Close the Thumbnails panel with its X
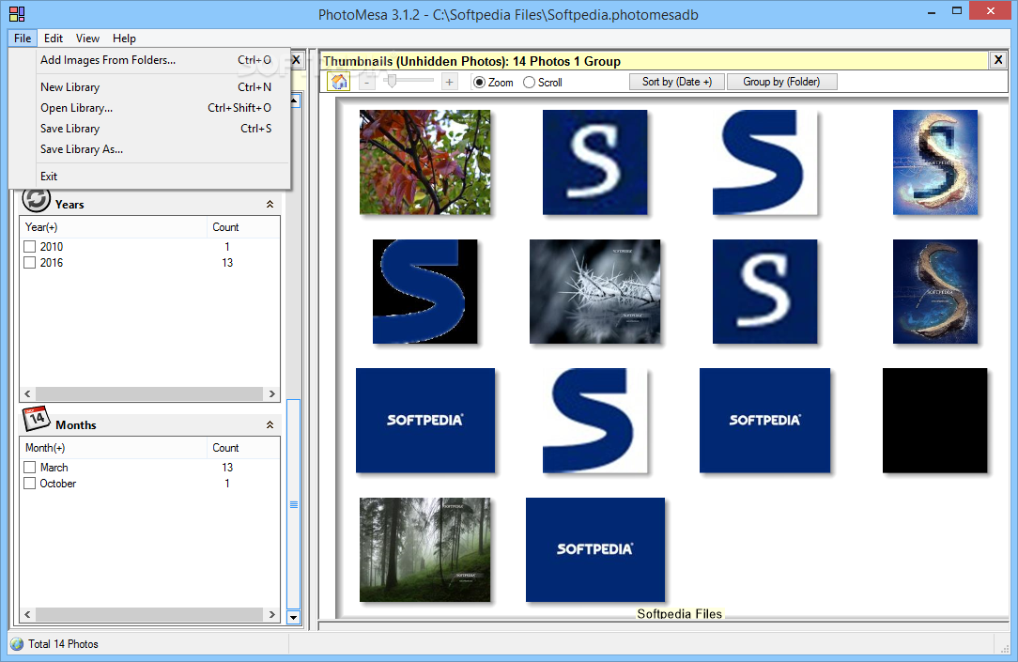This screenshot has height=662, width=1018. tap(998, 60)
